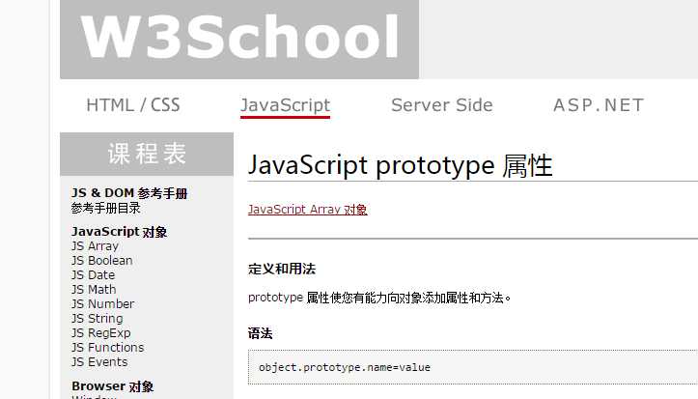Screen dimensions: 698x399
Task: Go to the JS Number reference
Action: pos(102,304)
